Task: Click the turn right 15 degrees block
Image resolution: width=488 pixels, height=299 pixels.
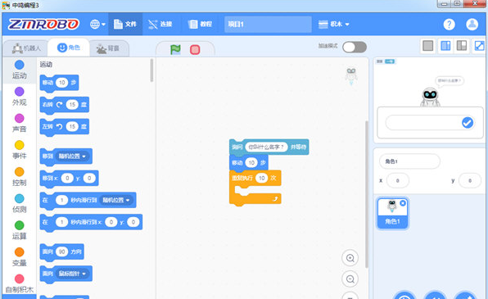Action: 65,105
